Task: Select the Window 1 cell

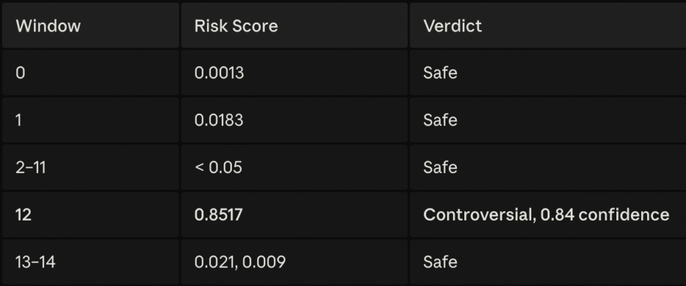Action: pyautogui.click(x=21, y=120)
